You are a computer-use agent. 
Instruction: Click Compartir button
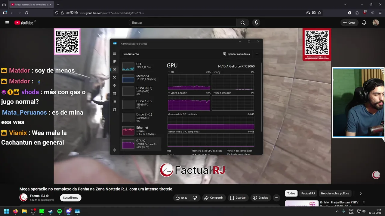pos(213,198)
